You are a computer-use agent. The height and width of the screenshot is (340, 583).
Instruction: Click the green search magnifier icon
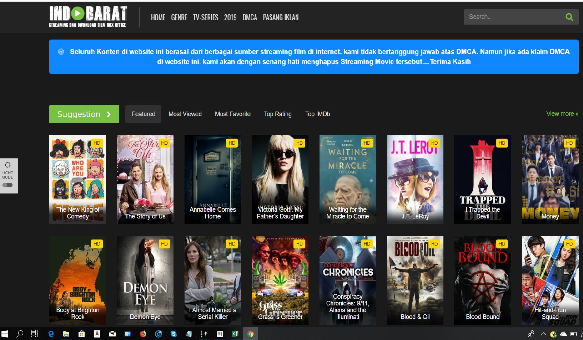tap(569, 17)
